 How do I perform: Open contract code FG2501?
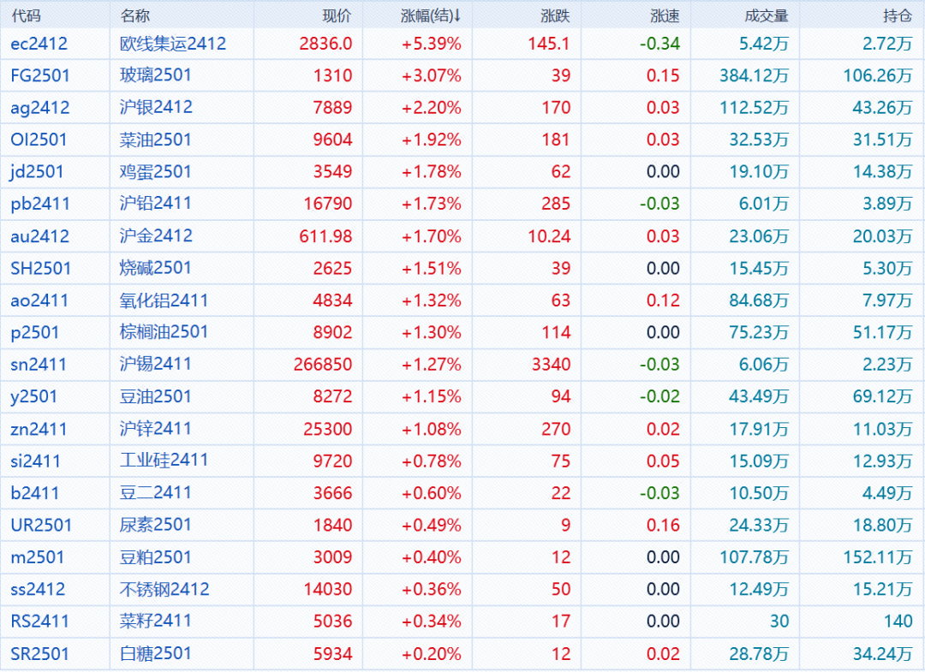click(40, 75)
